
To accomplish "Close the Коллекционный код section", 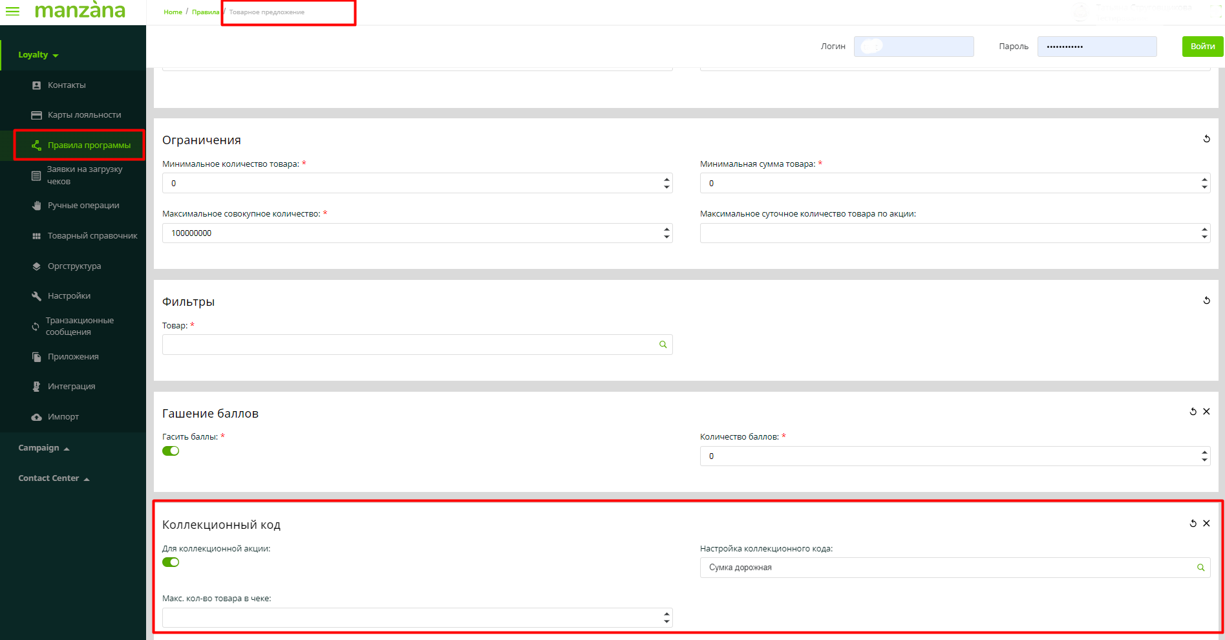I will click(x=1206, y=524).
